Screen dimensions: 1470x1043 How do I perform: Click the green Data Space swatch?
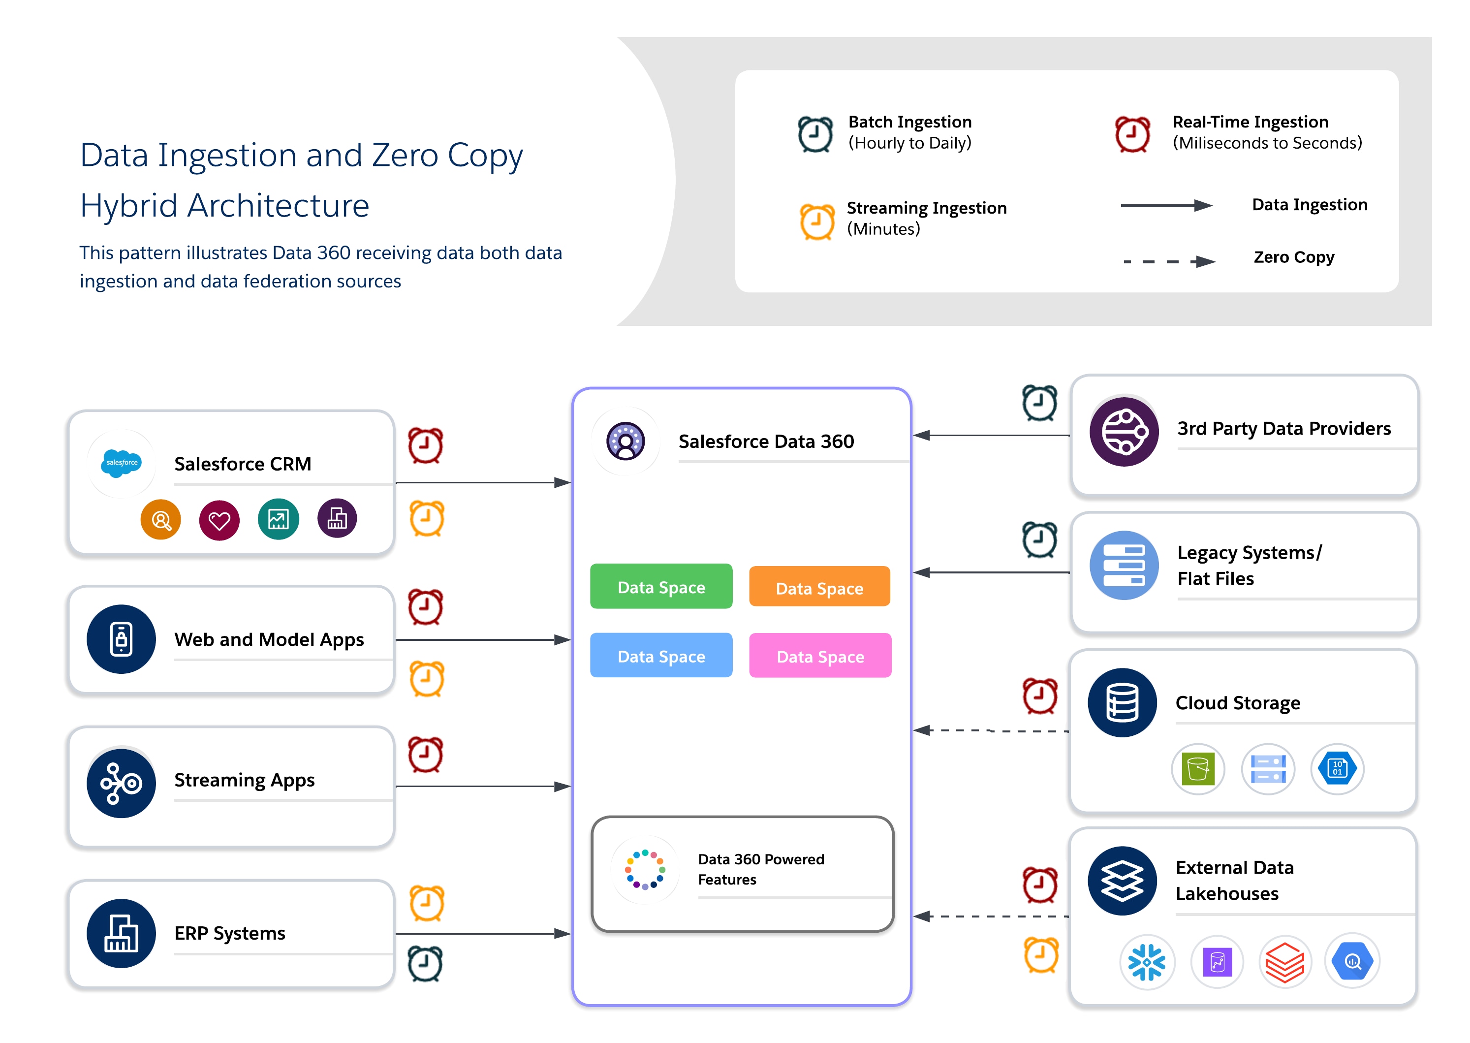(661, 586)
